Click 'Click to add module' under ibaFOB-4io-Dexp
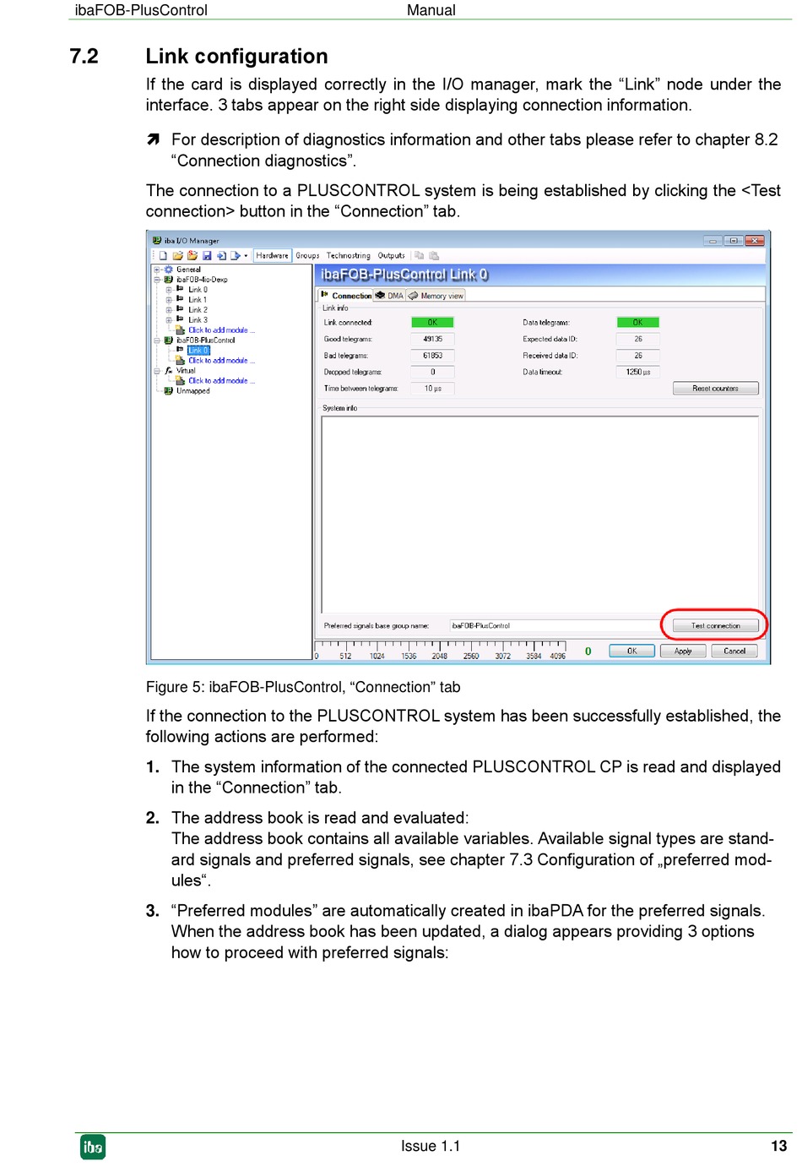 point(221,330)
